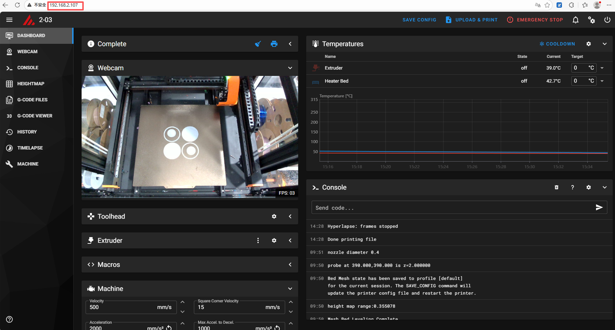Increase Velocity with the up arrow
Image resolution: width=615 pixels, height=330 pixels.
tap(182, 302)
